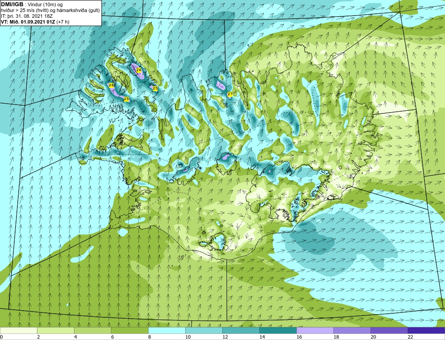Viewport: 445px width, 340px height.
Task: Click scale tick label '10'
Action: pos(188,337)
